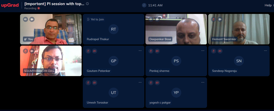
Task: Click the audio indicator on your tile
Action: (25, 19)
